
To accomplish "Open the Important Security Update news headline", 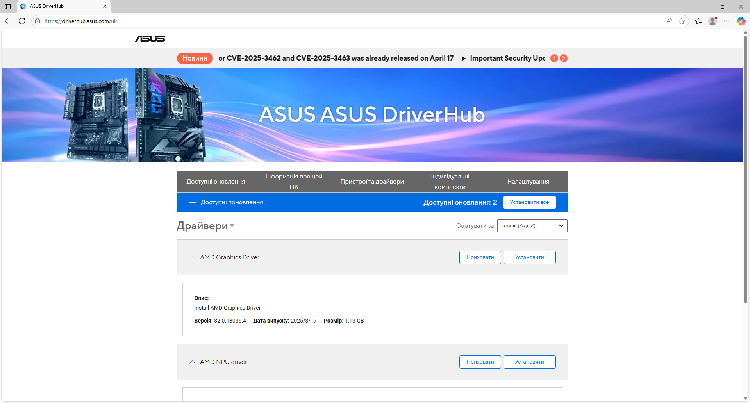I will tap(507, 58).
